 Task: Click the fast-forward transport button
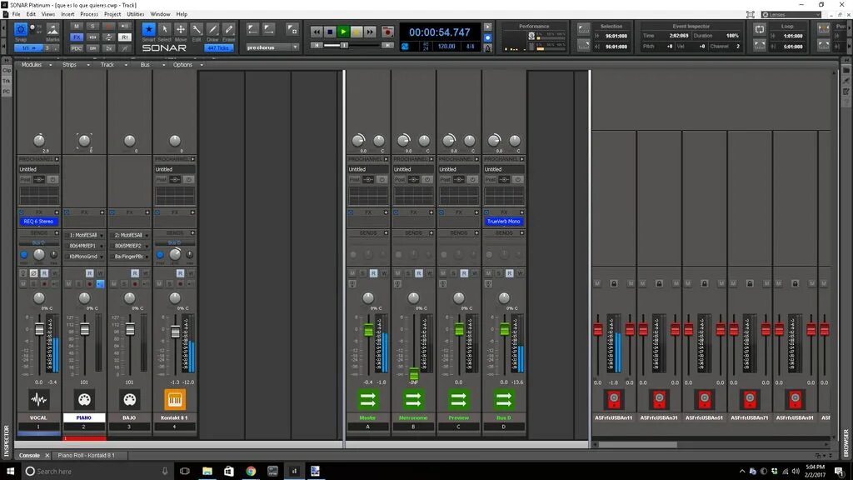pos(370,32)
